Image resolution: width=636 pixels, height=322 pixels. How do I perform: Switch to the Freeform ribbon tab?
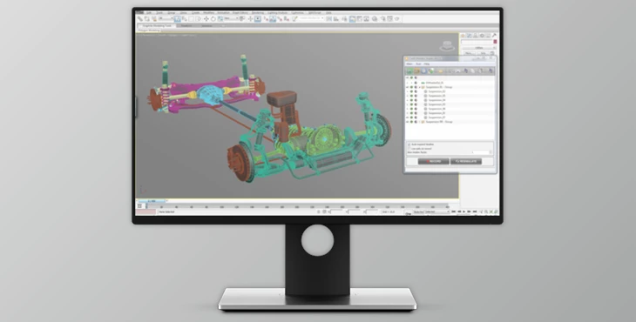(x=186, y=26)
